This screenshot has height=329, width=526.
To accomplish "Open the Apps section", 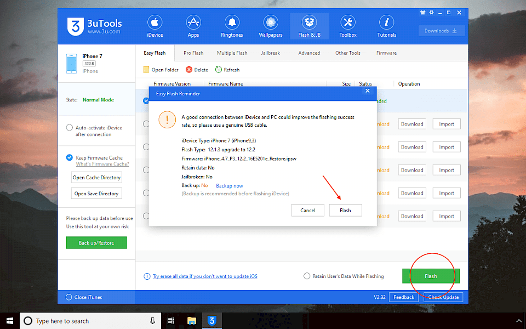I will (x=193, y=26).
